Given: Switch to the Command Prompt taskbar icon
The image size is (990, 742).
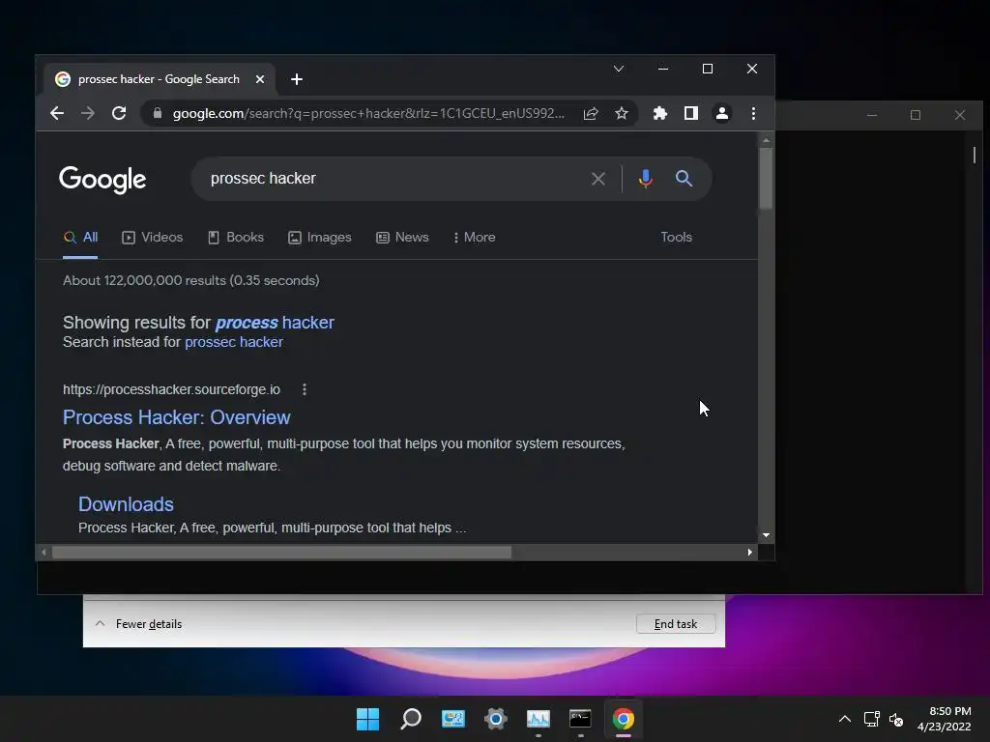Looking at the screenshot, I should click(x=580, y=719).
